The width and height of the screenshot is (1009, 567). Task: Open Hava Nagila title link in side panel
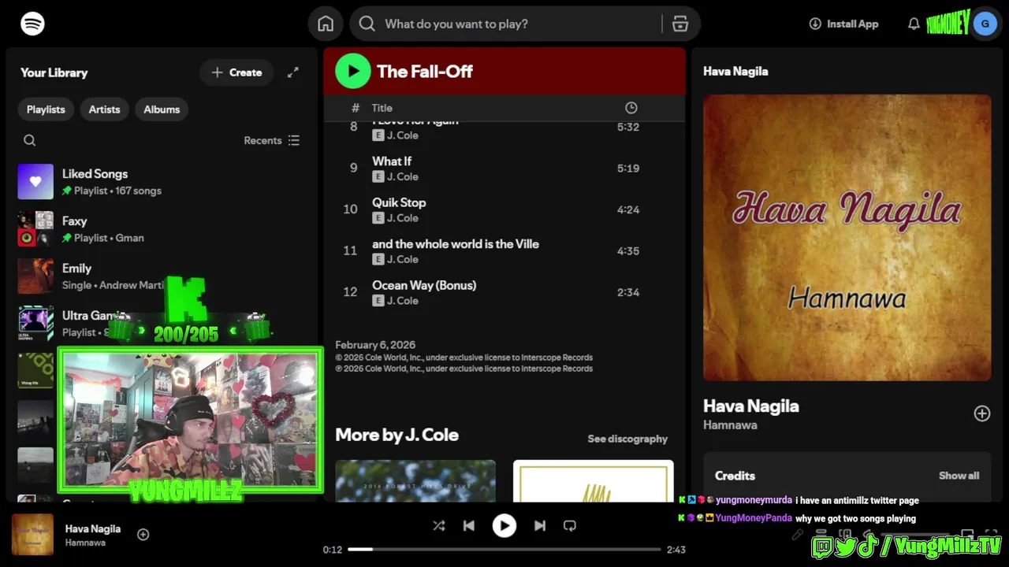pyautogui.click(x=751, y=406)
